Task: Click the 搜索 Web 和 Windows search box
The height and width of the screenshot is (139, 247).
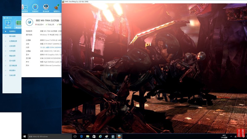Action: click(x=50, y=137)
